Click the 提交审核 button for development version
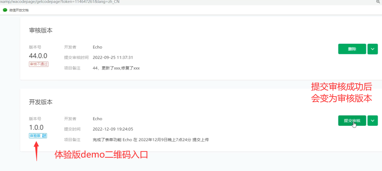 tap(352, 121)
